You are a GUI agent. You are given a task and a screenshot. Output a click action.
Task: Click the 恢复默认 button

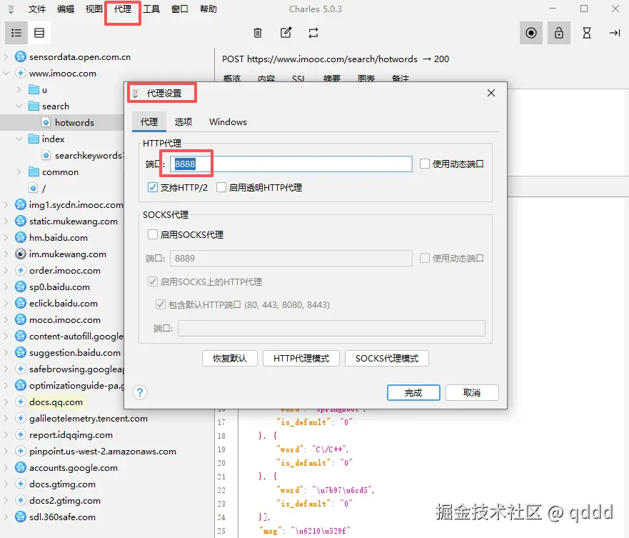pos(230,358)
